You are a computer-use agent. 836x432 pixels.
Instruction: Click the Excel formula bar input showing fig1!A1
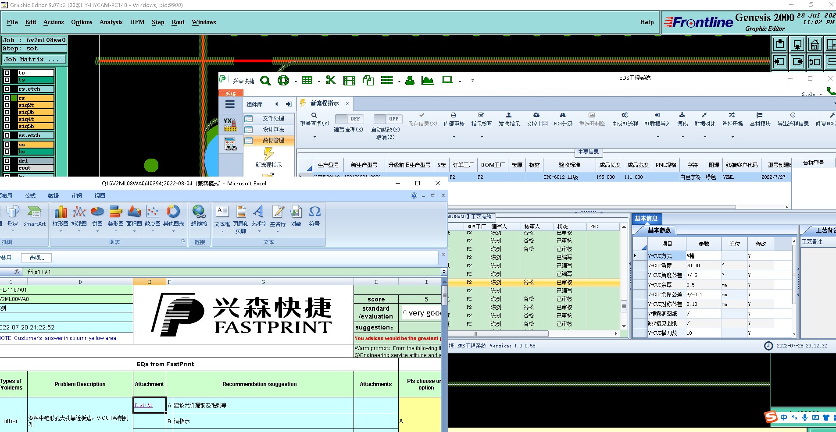pyautogui.click(x=232, y=272)
